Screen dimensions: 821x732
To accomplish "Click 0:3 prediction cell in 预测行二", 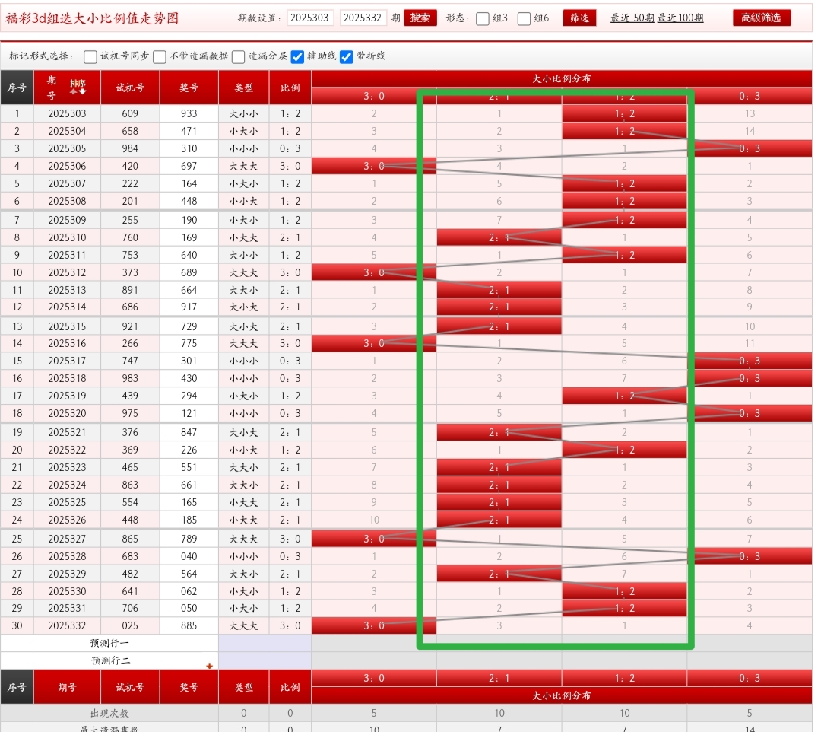I will click(750, 660).
